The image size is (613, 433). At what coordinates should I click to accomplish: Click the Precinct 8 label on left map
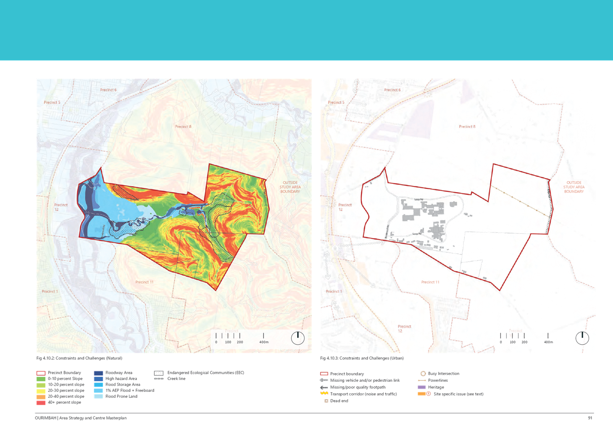tap(183, 127)
